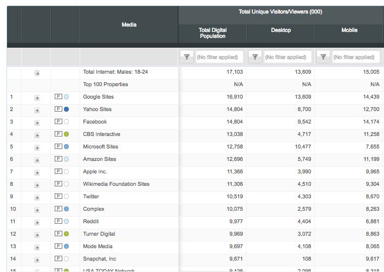Screen dimensions: 384x272
Task: Click the dark blue dot beside Yahoo Sites
Action: pyautogui.click(x=67, y=109)
